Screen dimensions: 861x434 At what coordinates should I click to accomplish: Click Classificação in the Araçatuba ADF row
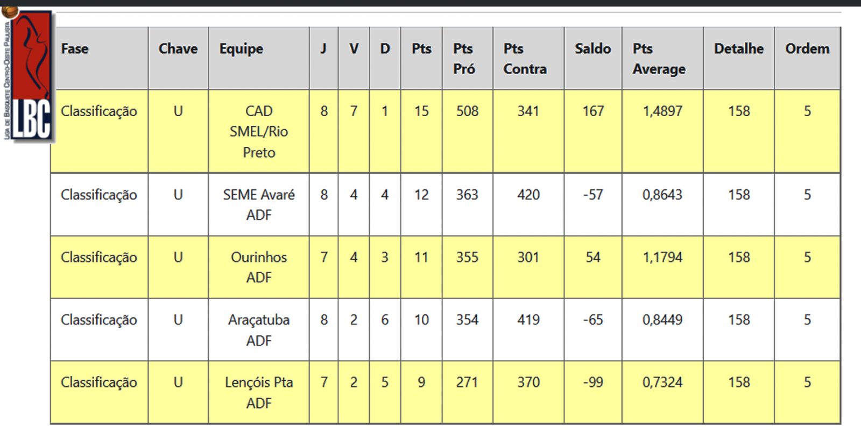pyautogui.click(x=99, y=320)
